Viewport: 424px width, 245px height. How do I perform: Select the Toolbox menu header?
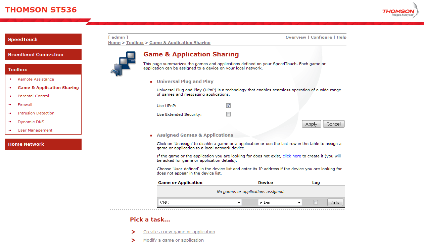[43, 69]
